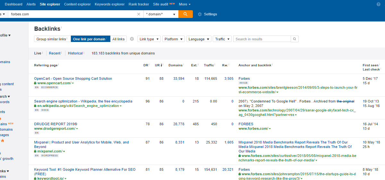Open Site explorer in top navigation
Screen dimensions: 385x180
[50, 4]
